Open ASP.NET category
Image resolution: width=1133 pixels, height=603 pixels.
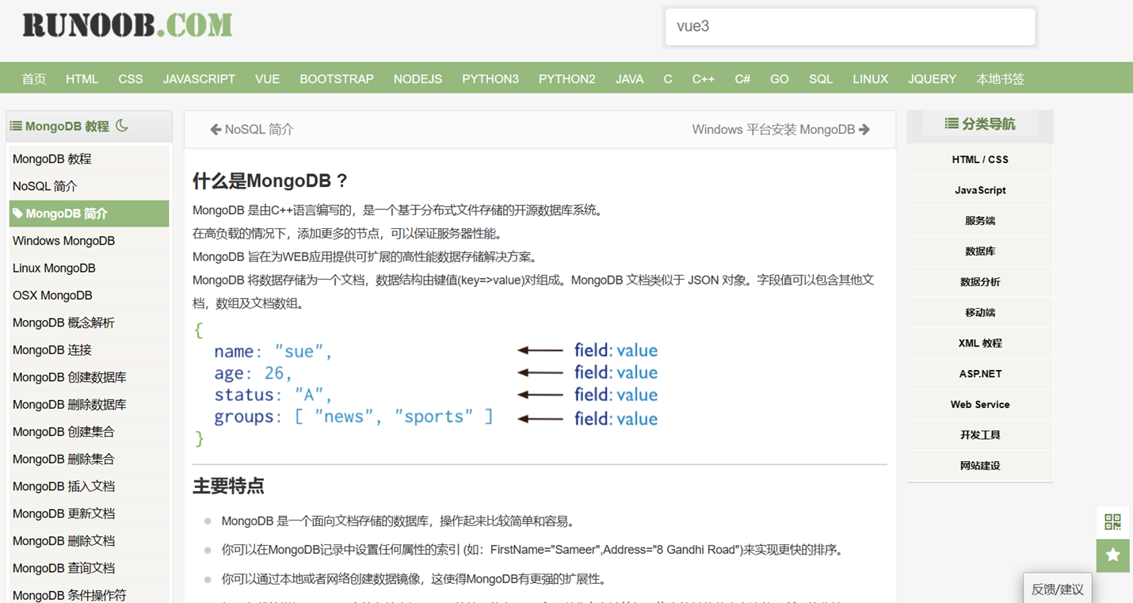click(x=980, y=374)
